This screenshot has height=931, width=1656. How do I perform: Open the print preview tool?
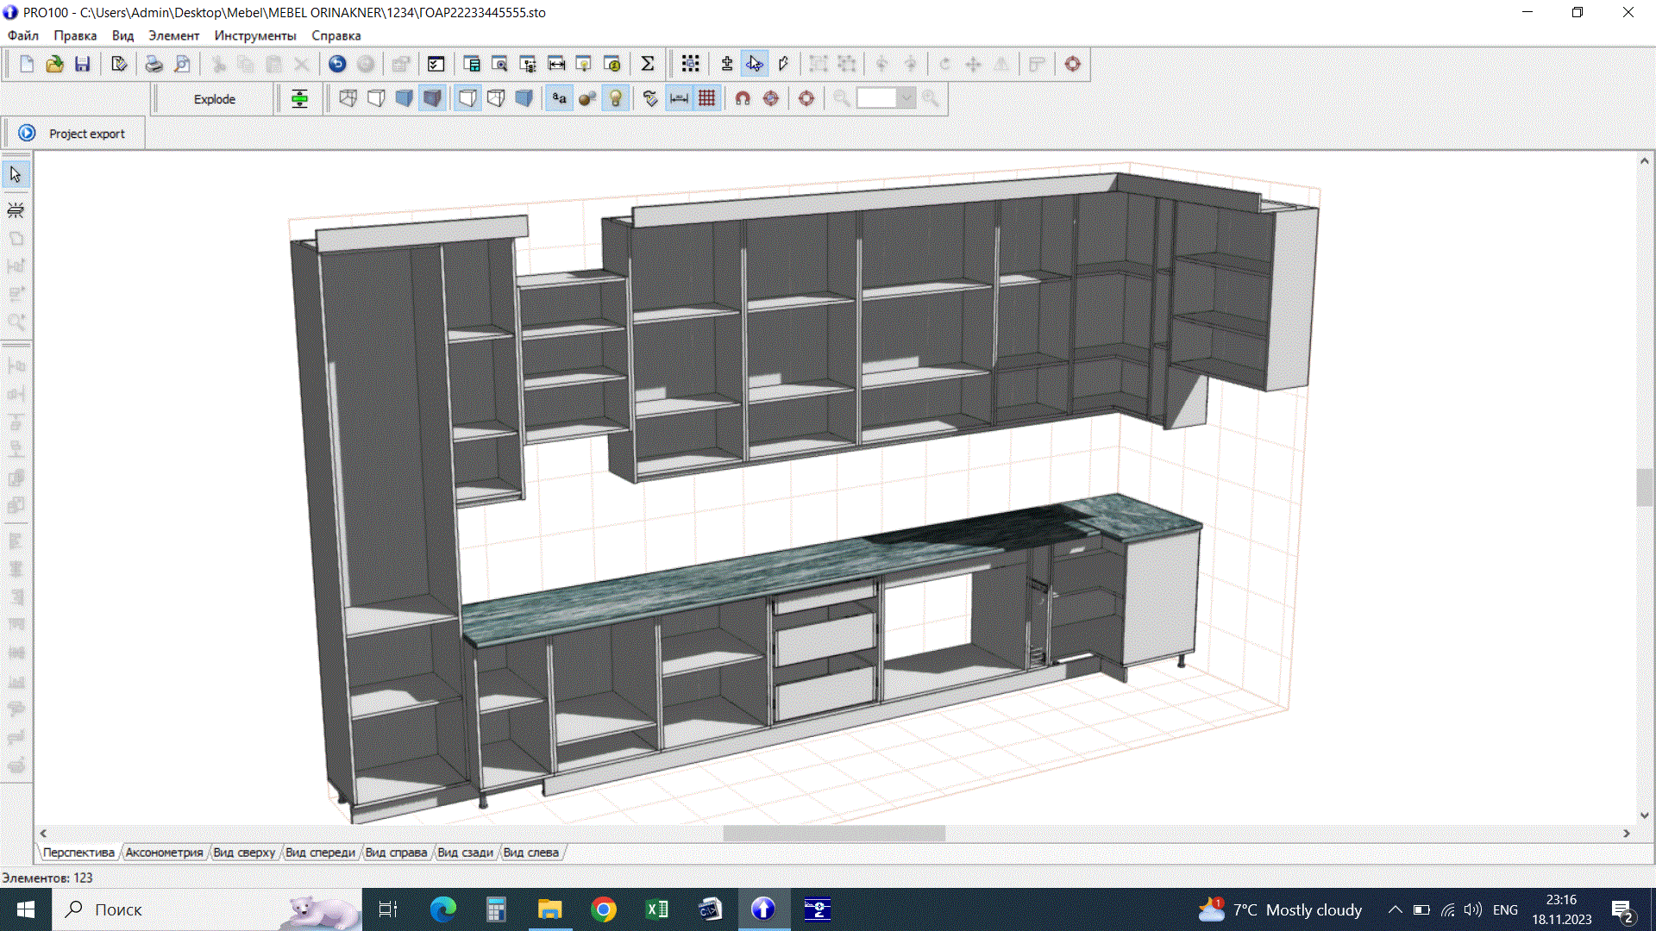click(x=181, y=64)
